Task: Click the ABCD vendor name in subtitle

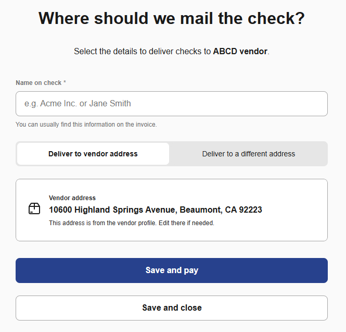Action: 240,52
